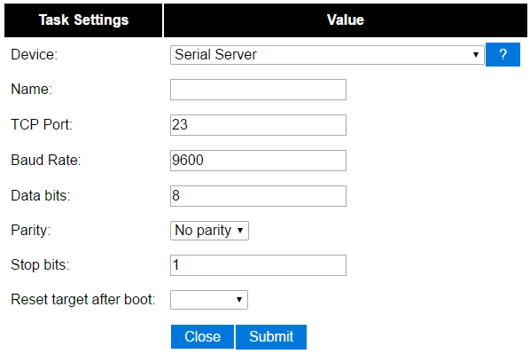The image size is (530, 354).
Task: Click the arrow on Reset target dropdown
Action: click(239, 300)
